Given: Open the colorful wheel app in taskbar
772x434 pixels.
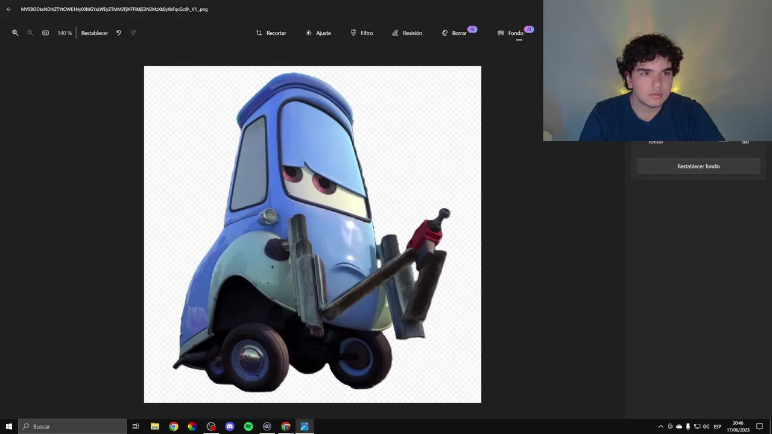Looking at the screenshot, I should [192, 426].
